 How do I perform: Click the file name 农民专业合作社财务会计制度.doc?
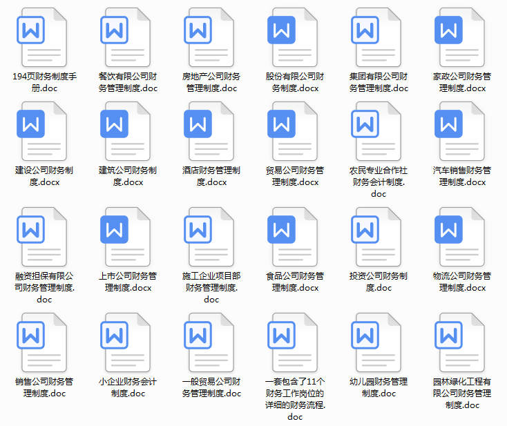tap(379, 182)
